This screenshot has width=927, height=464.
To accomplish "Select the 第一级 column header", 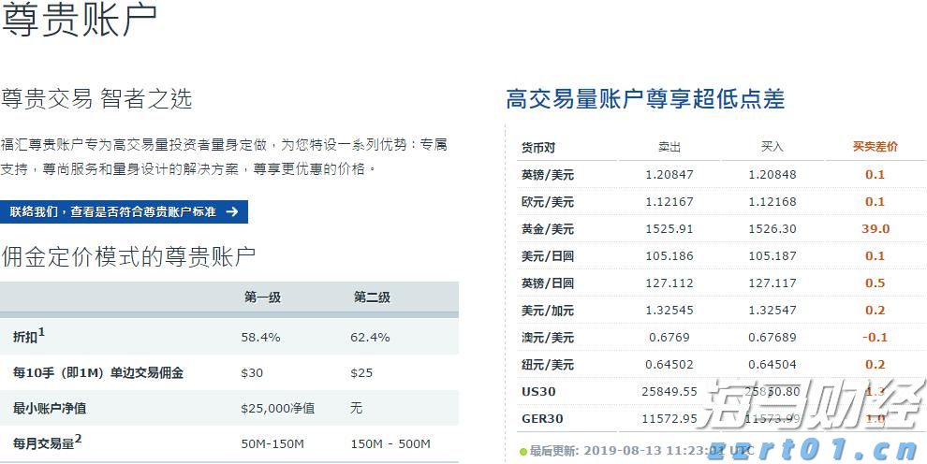I will point(262,297).
